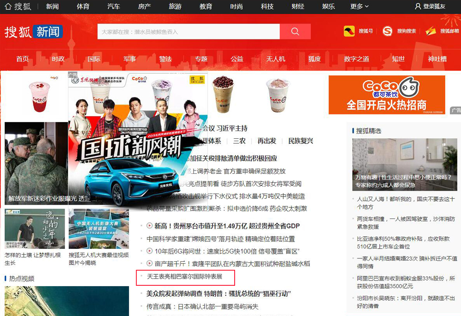
Task: Click play icon beside 贵州茅台 headline
Action: [150, 226]
